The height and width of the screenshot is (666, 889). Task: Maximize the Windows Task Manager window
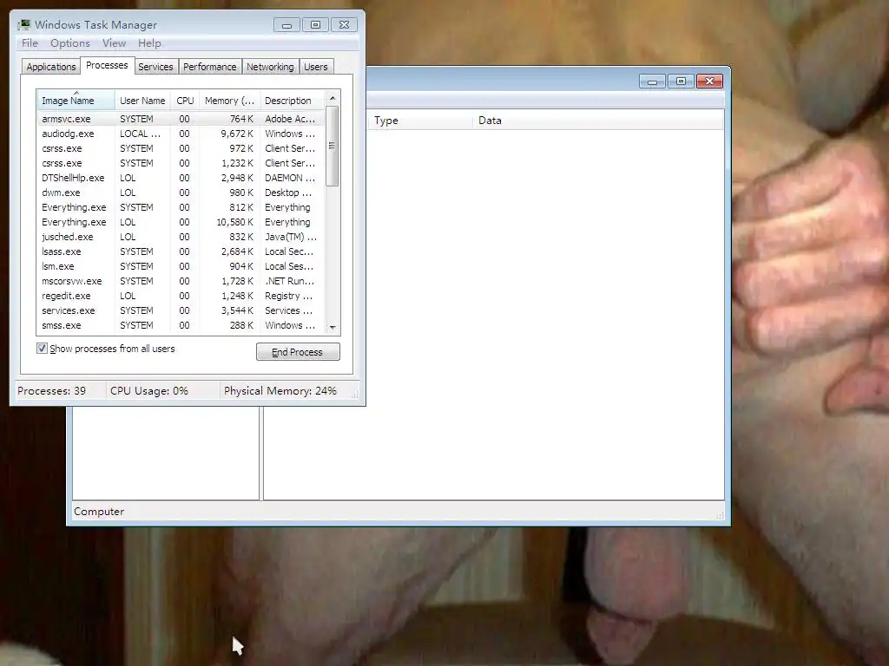pyautogui.click(x=316, y=25)
